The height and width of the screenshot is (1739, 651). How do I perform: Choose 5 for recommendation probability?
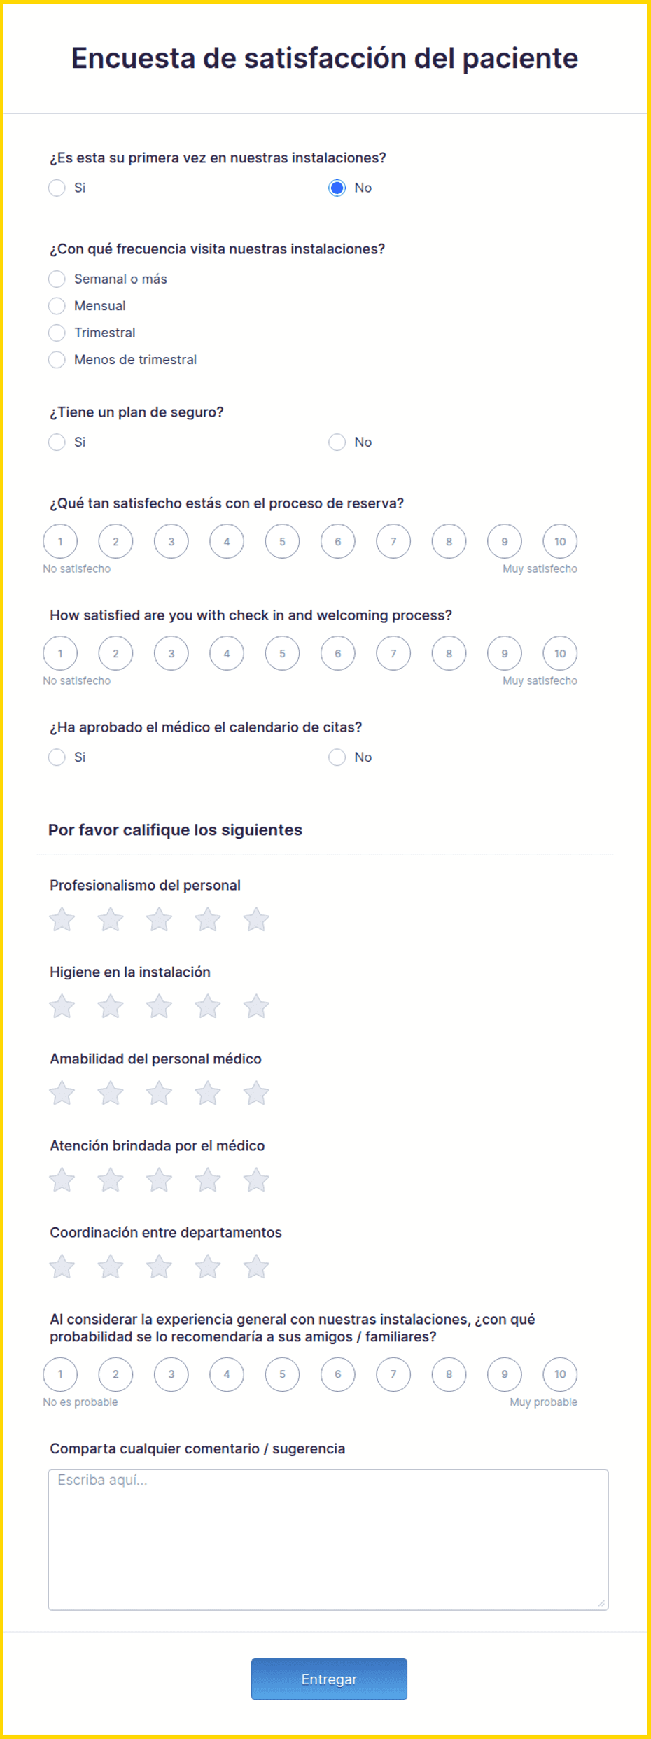coord(282,1374)
